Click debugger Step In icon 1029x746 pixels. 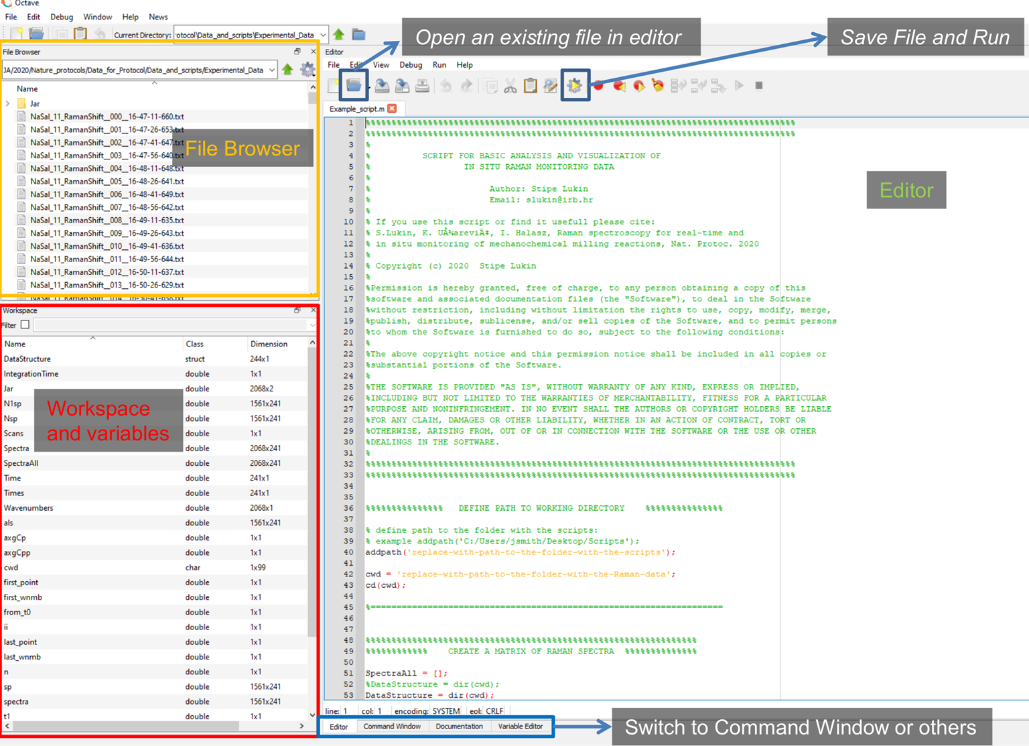tap(699, 86)
